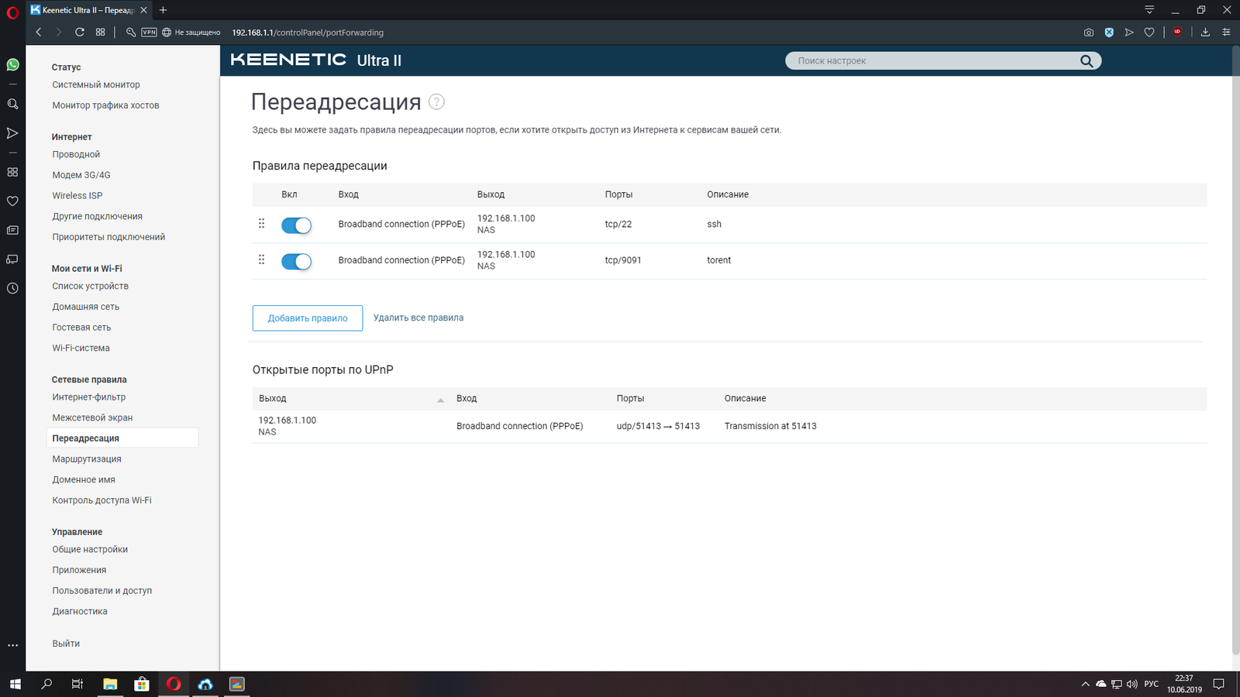This screenshot has width=1240, height=697.
Task: Open the sidebar three-dots settings menu
Action: pos(12,645)
